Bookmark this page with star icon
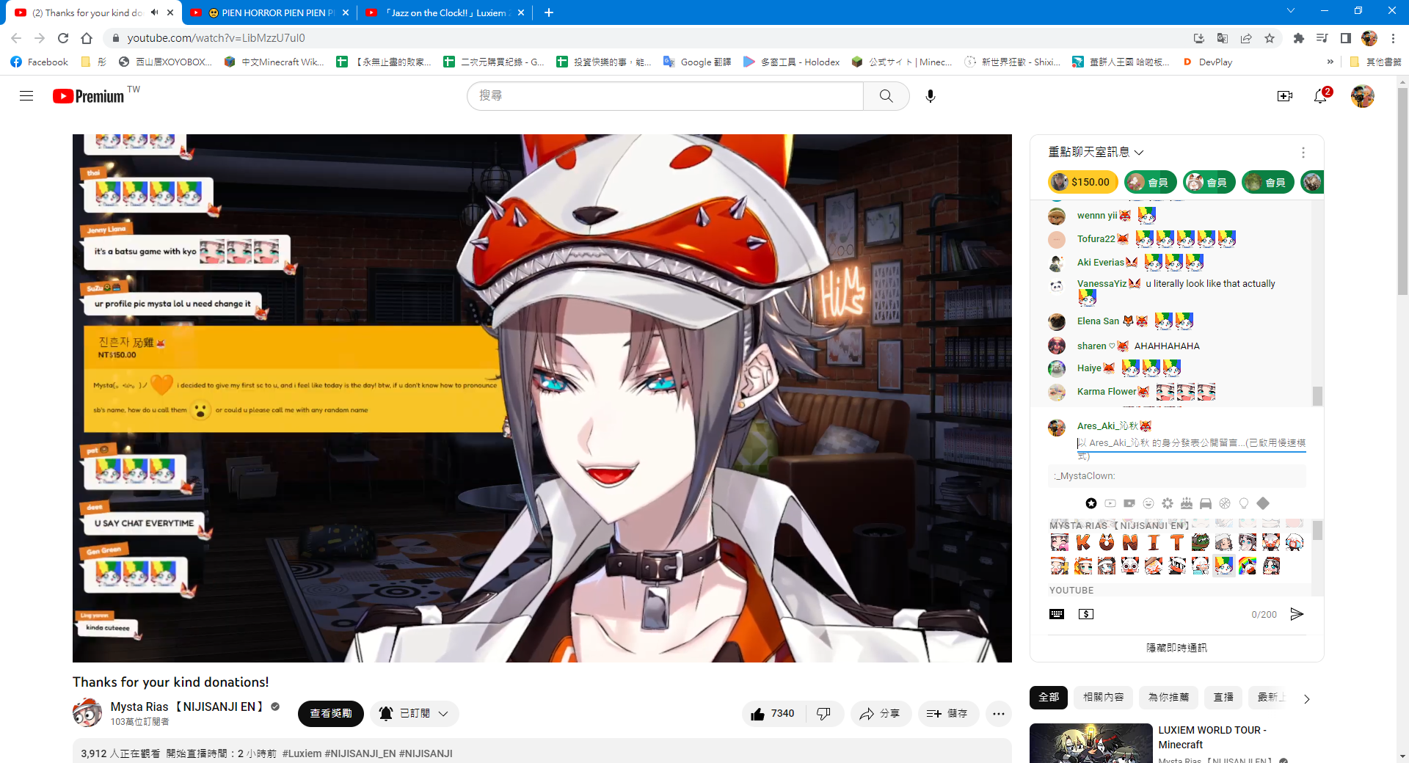 click(x=1270, y=38)
